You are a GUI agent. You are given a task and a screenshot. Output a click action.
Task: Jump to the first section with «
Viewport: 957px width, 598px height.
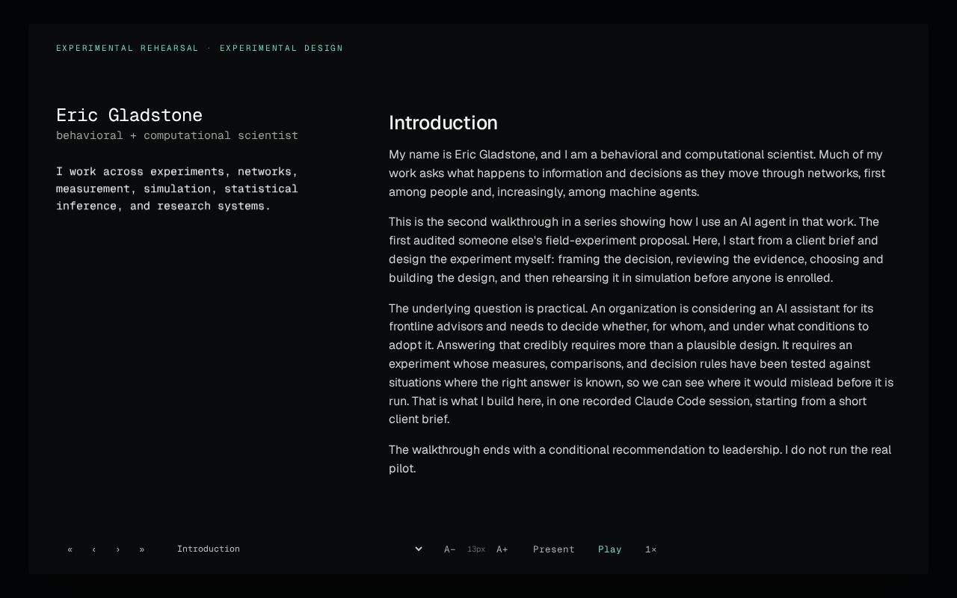(x=70, y=549)
